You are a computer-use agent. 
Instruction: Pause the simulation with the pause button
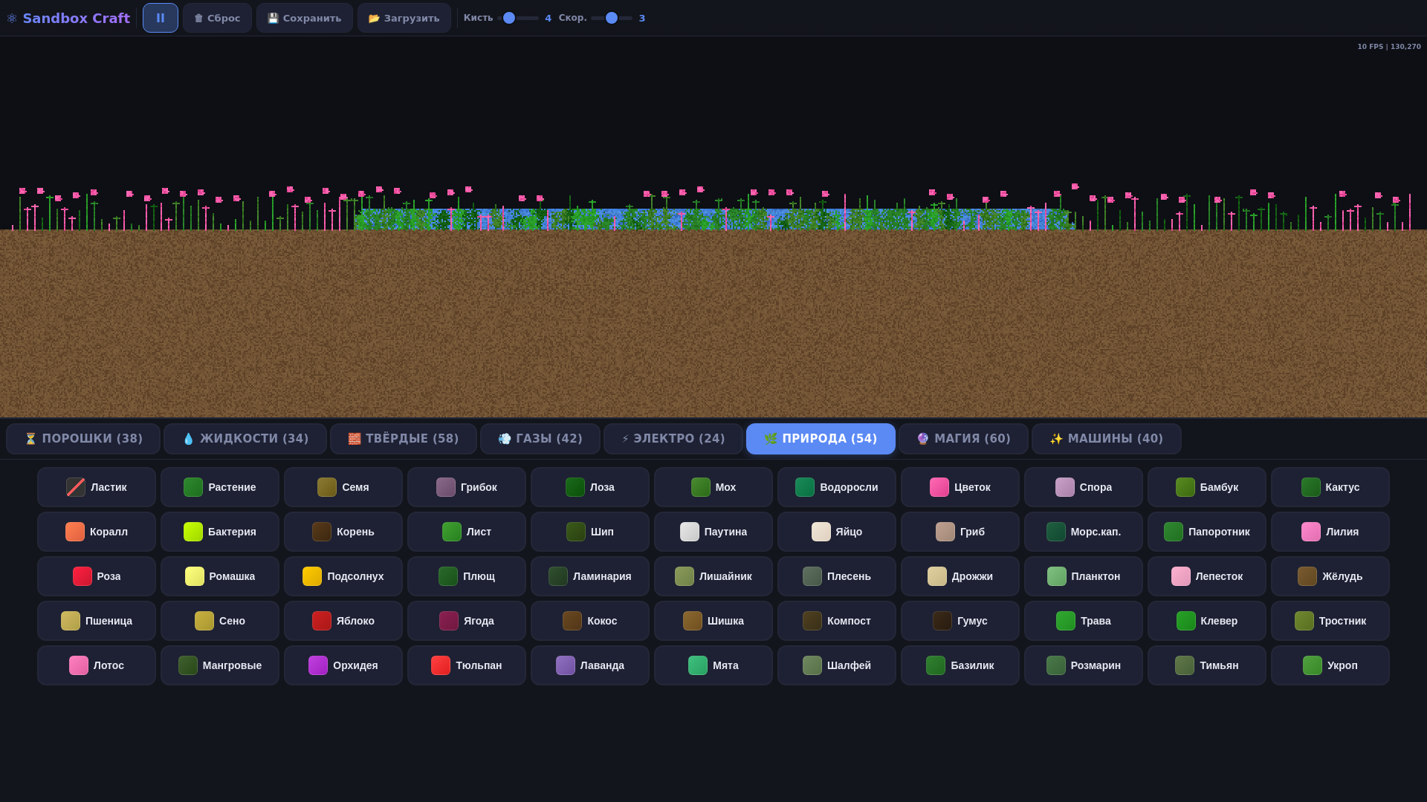click(161, 18)
